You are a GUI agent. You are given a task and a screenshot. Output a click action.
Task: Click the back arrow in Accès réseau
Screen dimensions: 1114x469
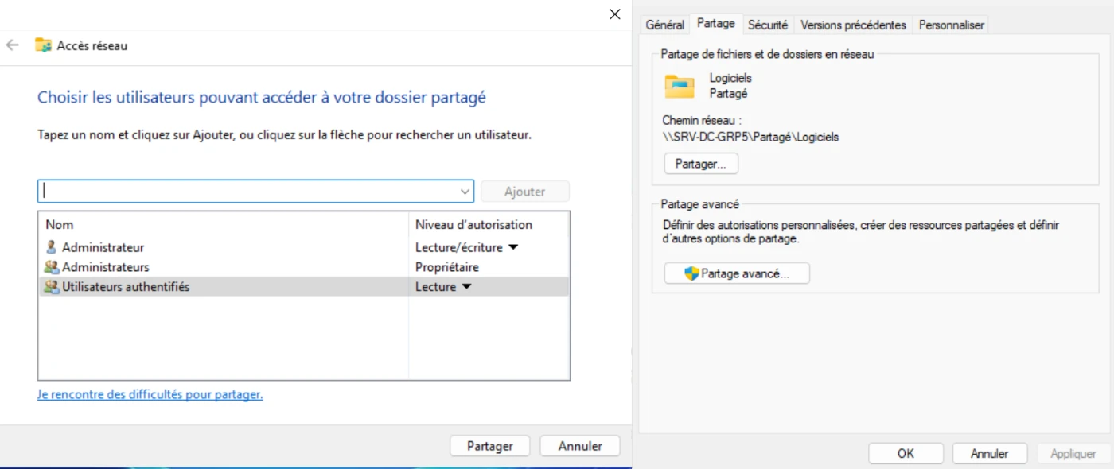[12, 45]
